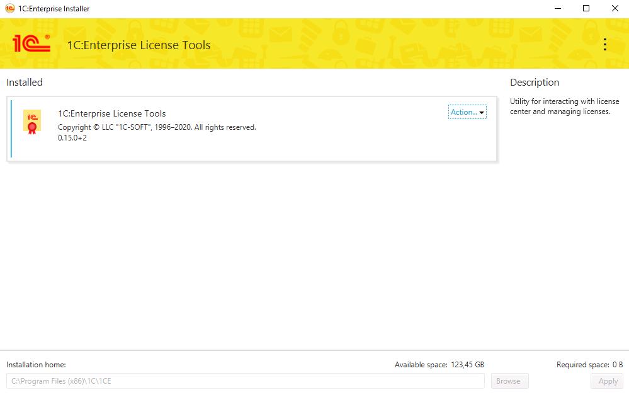The image size is (629, 395).
Task: Click the copyright LLC 1C-SOFT text
Action: pos(157,127)
